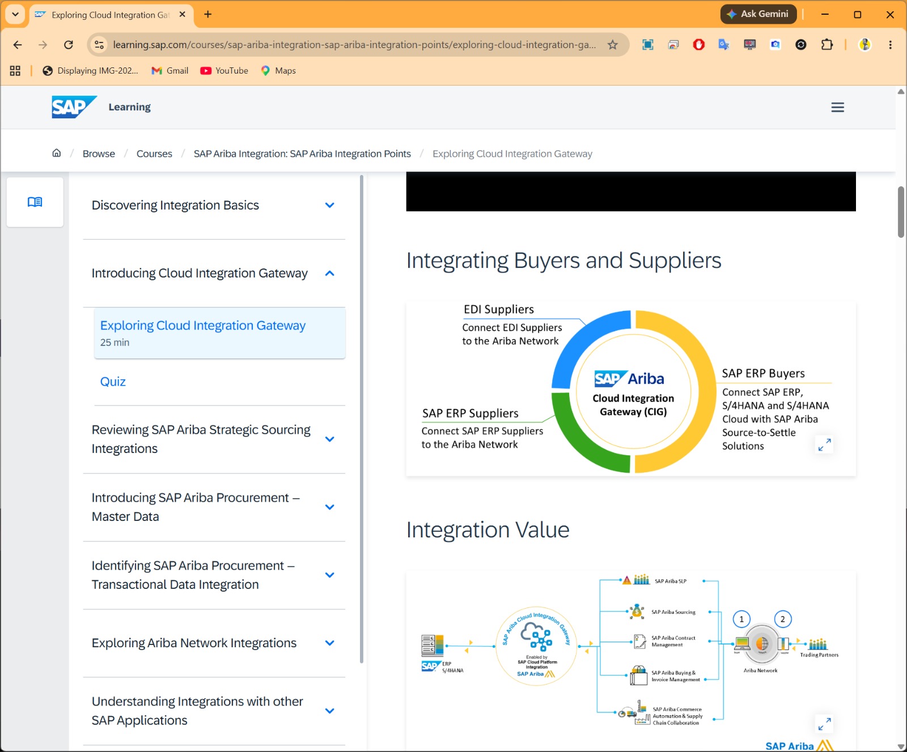The width and height of the screenshot is (907, 752).
Task: Open the Maps bookmark
Action: click(x=278, y=71)
